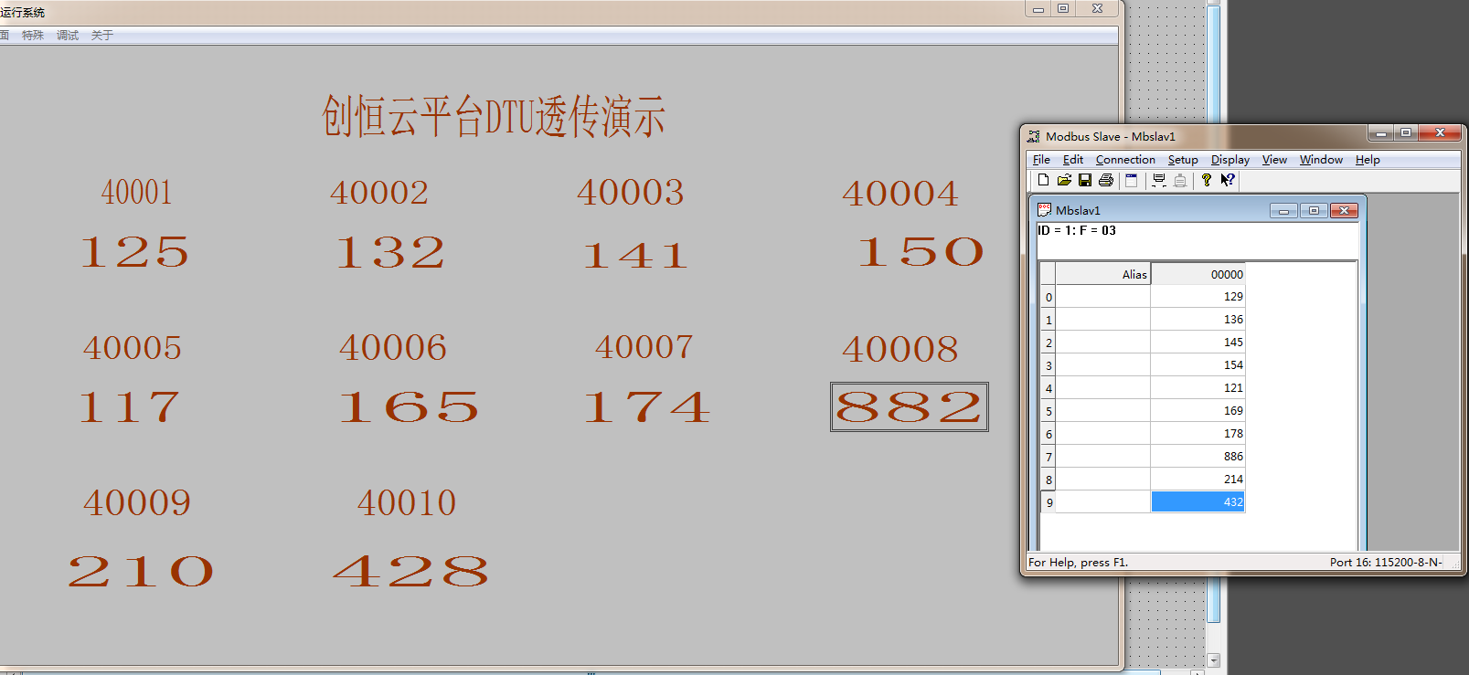Image resolution: width=1469 pixels, height=675 pixels.
Task: Open the Display menu in Modbus Slave
Action: (x=1229, y=160)
